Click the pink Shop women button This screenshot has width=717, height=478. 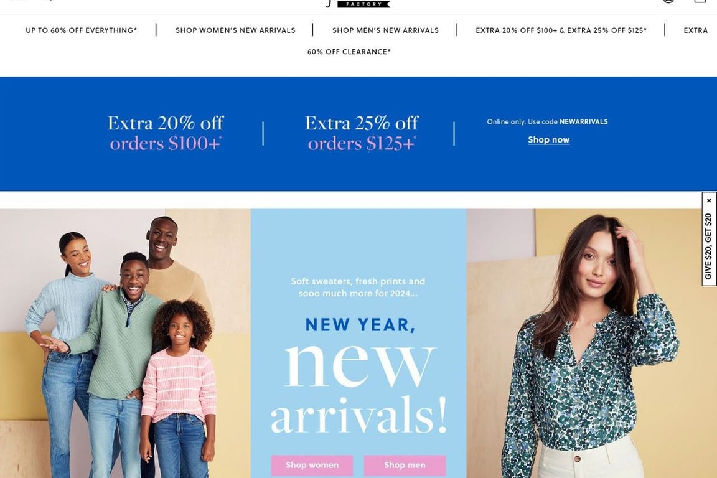tap(312, 465)
